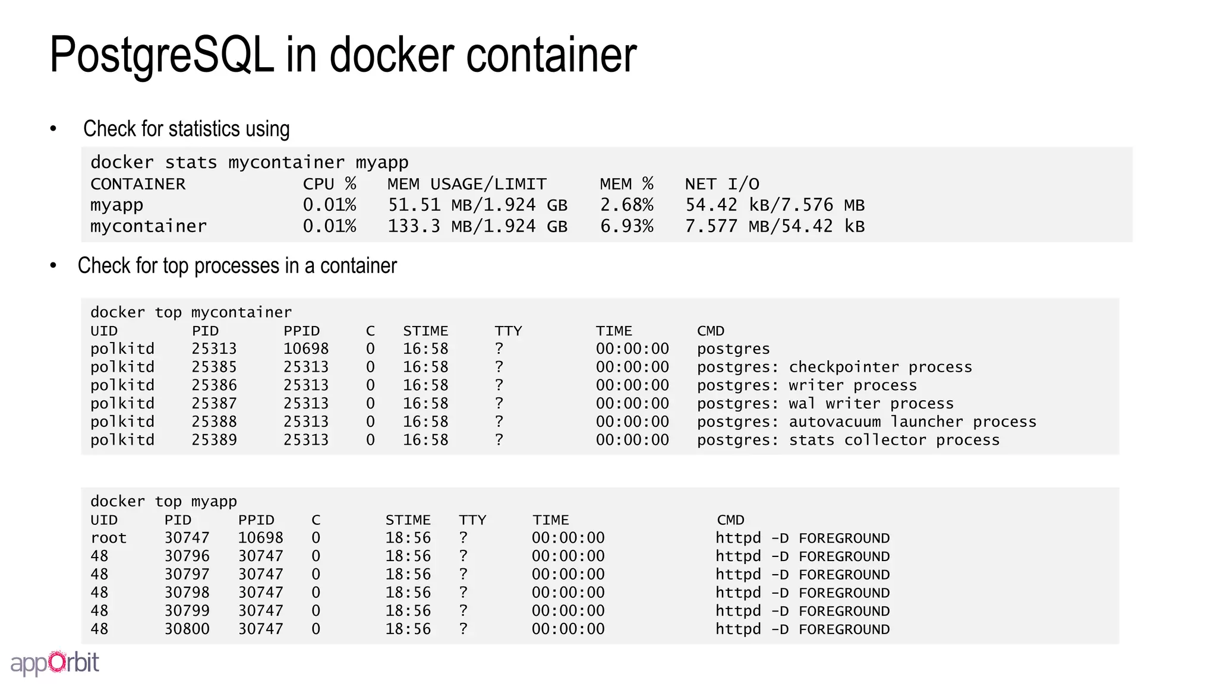This screenshot has height=684, width=1217.
Task: Click 'docker top myapp' command line
Action: click(x=163, y=501)
